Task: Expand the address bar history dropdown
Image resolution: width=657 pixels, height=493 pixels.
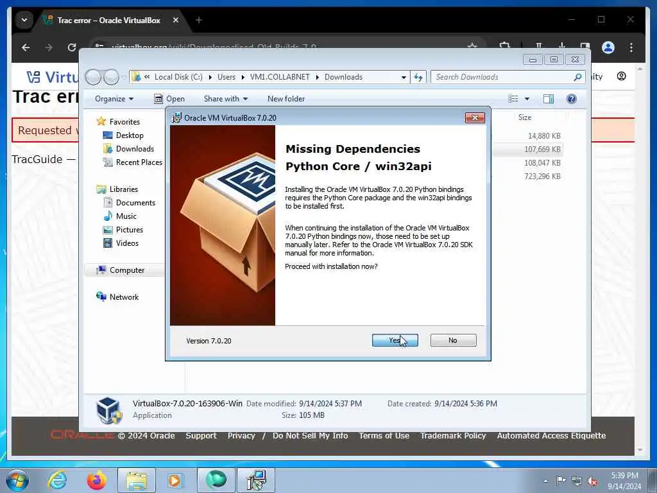Action: click(404, 77)
